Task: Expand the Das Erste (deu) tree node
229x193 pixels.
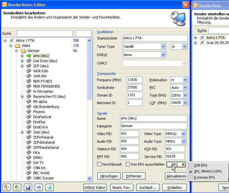Action: point(22,61)
